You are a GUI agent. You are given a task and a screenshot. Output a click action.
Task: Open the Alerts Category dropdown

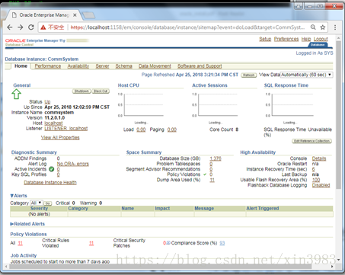tap(37, 203)
